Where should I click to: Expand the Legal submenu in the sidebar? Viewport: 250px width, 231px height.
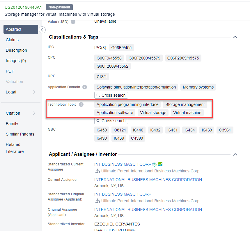coord(34,92)
